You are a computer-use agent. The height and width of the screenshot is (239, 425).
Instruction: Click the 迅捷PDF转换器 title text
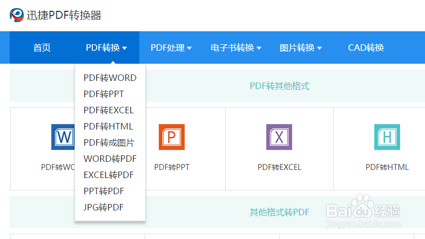pos(64,15)
